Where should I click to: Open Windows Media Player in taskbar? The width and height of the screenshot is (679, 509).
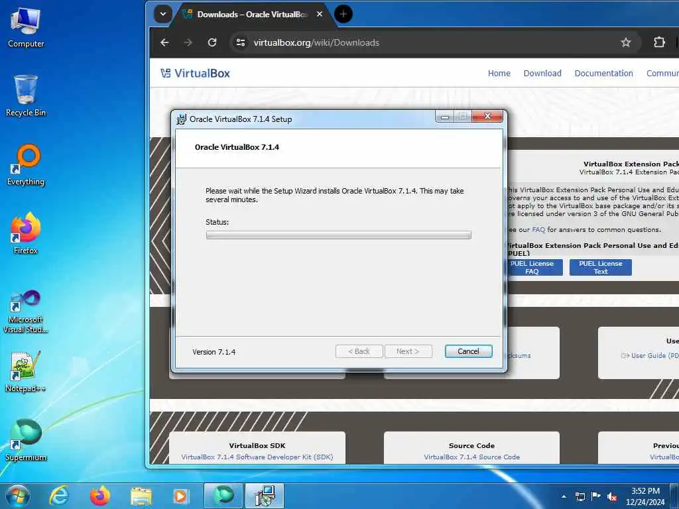click(180, 496)
